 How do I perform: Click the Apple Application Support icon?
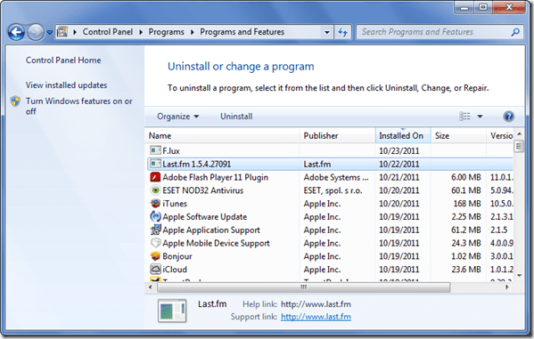point(155,230)
